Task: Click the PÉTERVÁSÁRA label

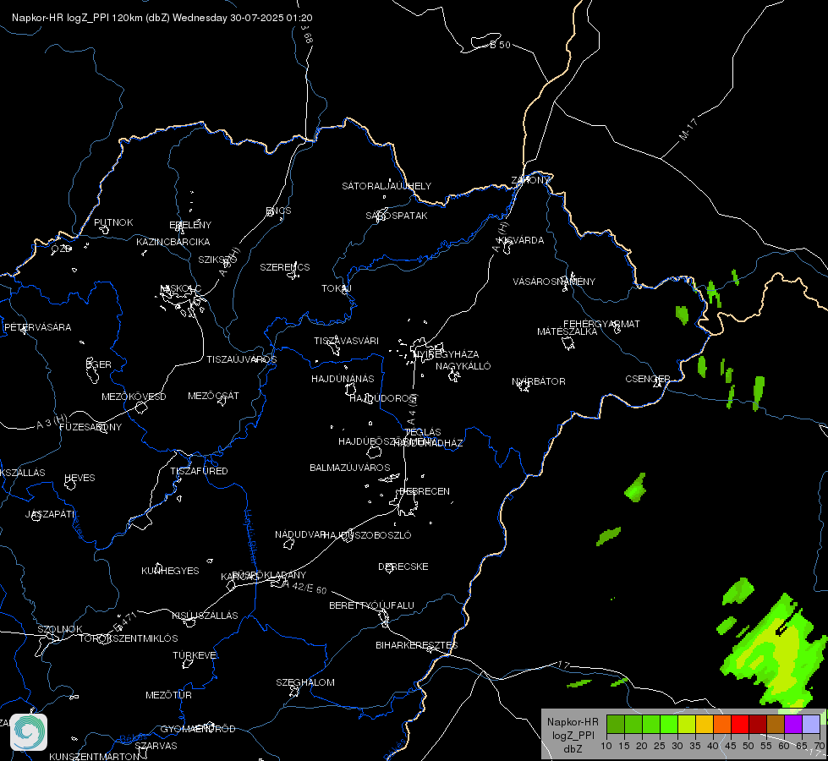Action: pyautogui.click(x=37, y=327)
